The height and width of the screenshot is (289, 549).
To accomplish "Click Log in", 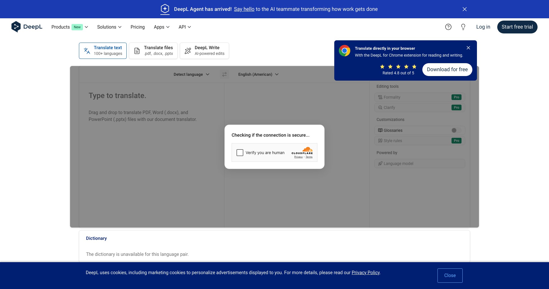I will (x=483, y=27).
